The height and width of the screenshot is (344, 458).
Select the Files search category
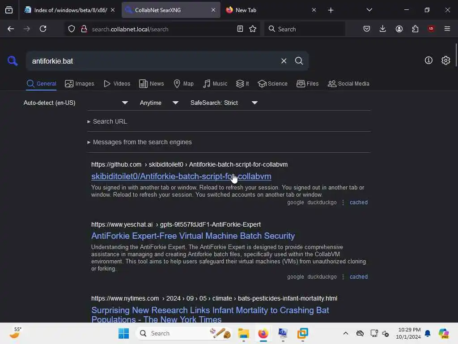click(307, 84)
